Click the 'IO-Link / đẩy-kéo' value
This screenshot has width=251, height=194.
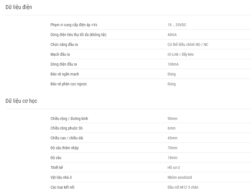[181, 54]
